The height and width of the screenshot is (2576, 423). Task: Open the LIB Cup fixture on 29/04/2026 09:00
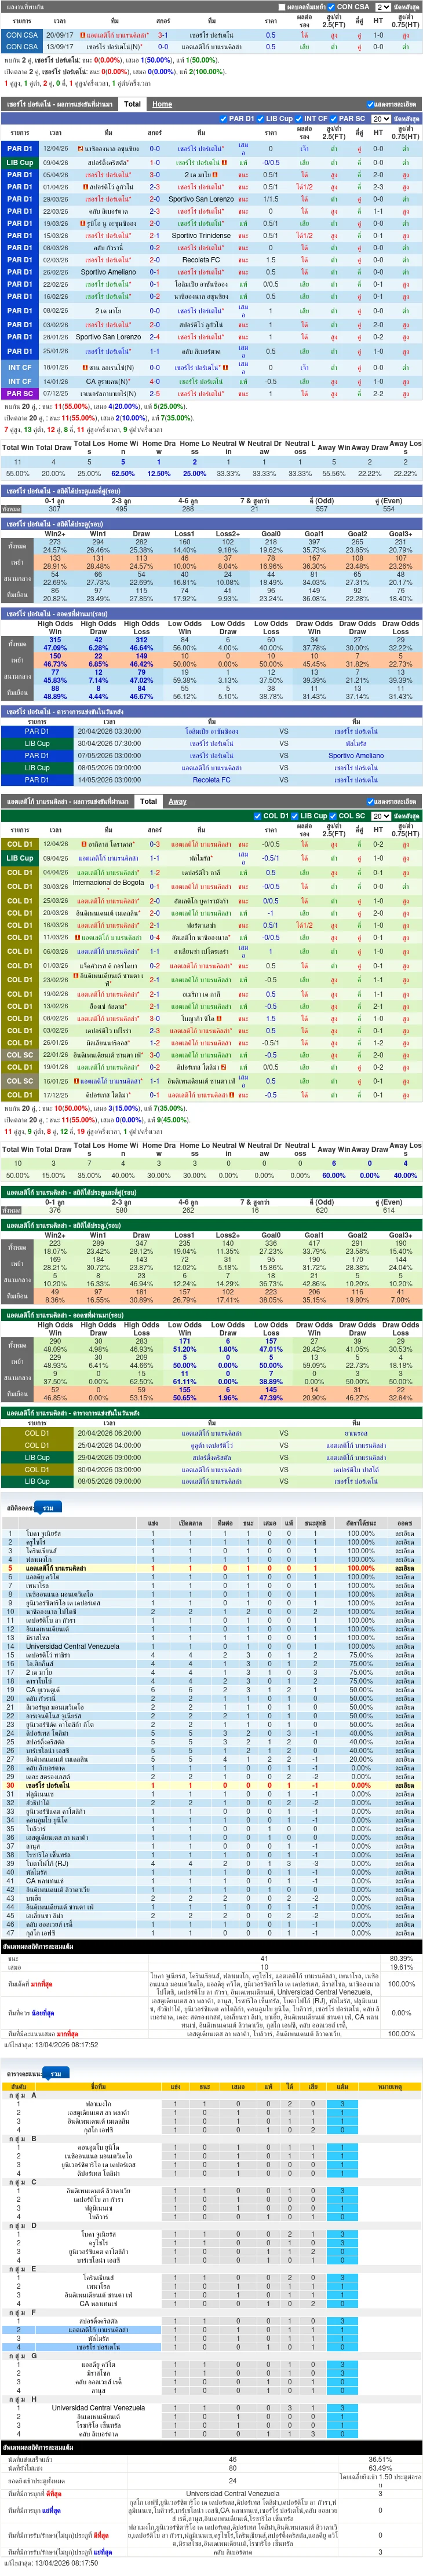click(x=36, y=1457)
